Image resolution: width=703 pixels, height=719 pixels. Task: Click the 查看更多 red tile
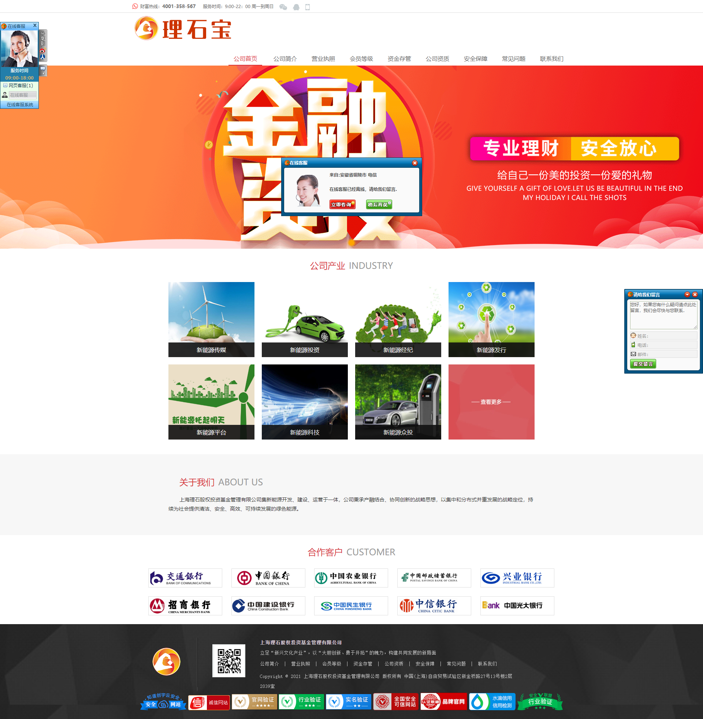[491, 402]
